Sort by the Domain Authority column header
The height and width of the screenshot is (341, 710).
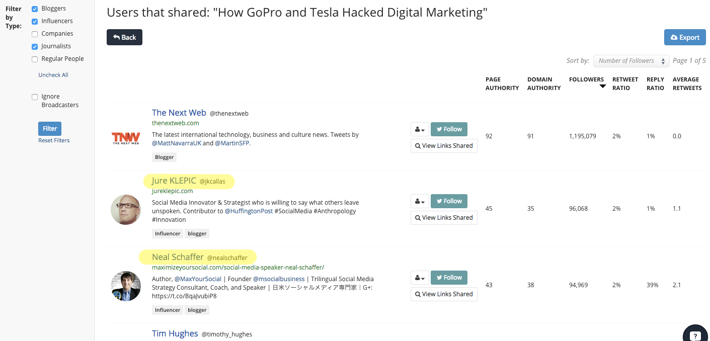[x=543, y=83]
